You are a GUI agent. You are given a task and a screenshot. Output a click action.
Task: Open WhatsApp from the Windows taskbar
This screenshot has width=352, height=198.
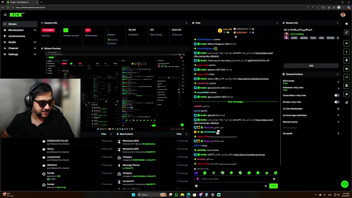coord(176,195)
